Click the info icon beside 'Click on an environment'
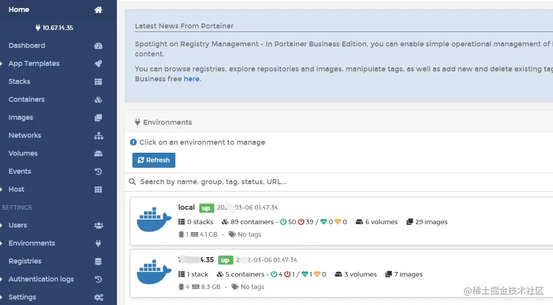 coord(133,142)
